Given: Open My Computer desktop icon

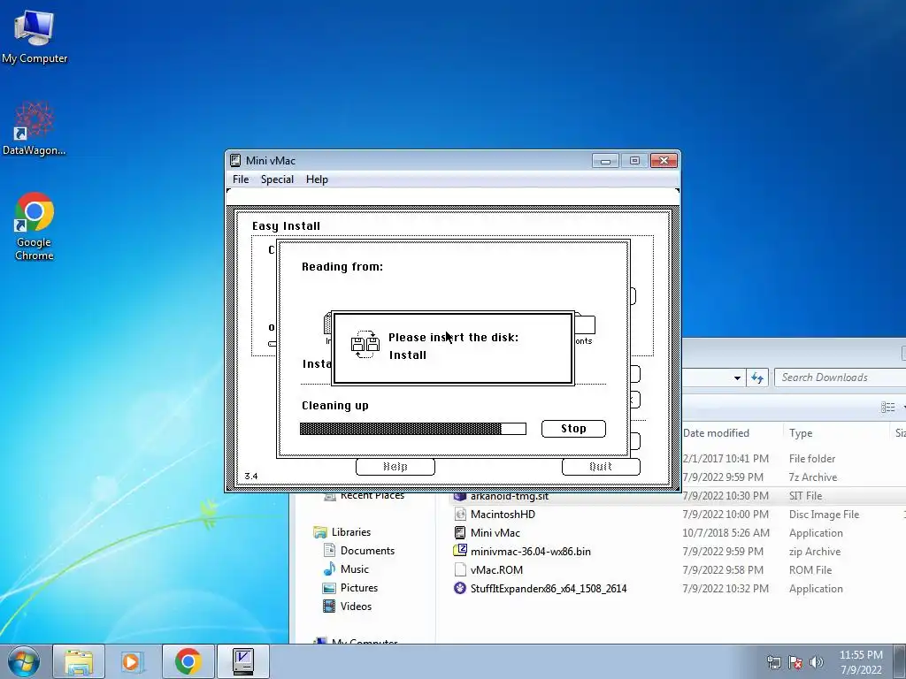Looking at the screenshot, I should [x=35, y=35].
